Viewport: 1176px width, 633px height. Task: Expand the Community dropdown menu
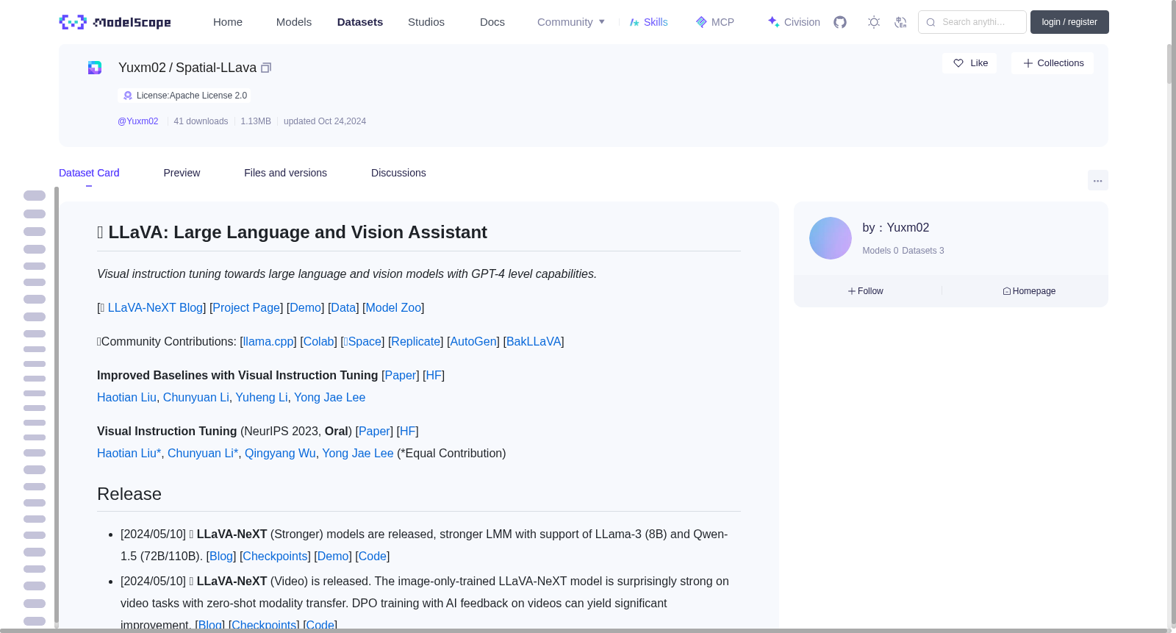[571, 22]
